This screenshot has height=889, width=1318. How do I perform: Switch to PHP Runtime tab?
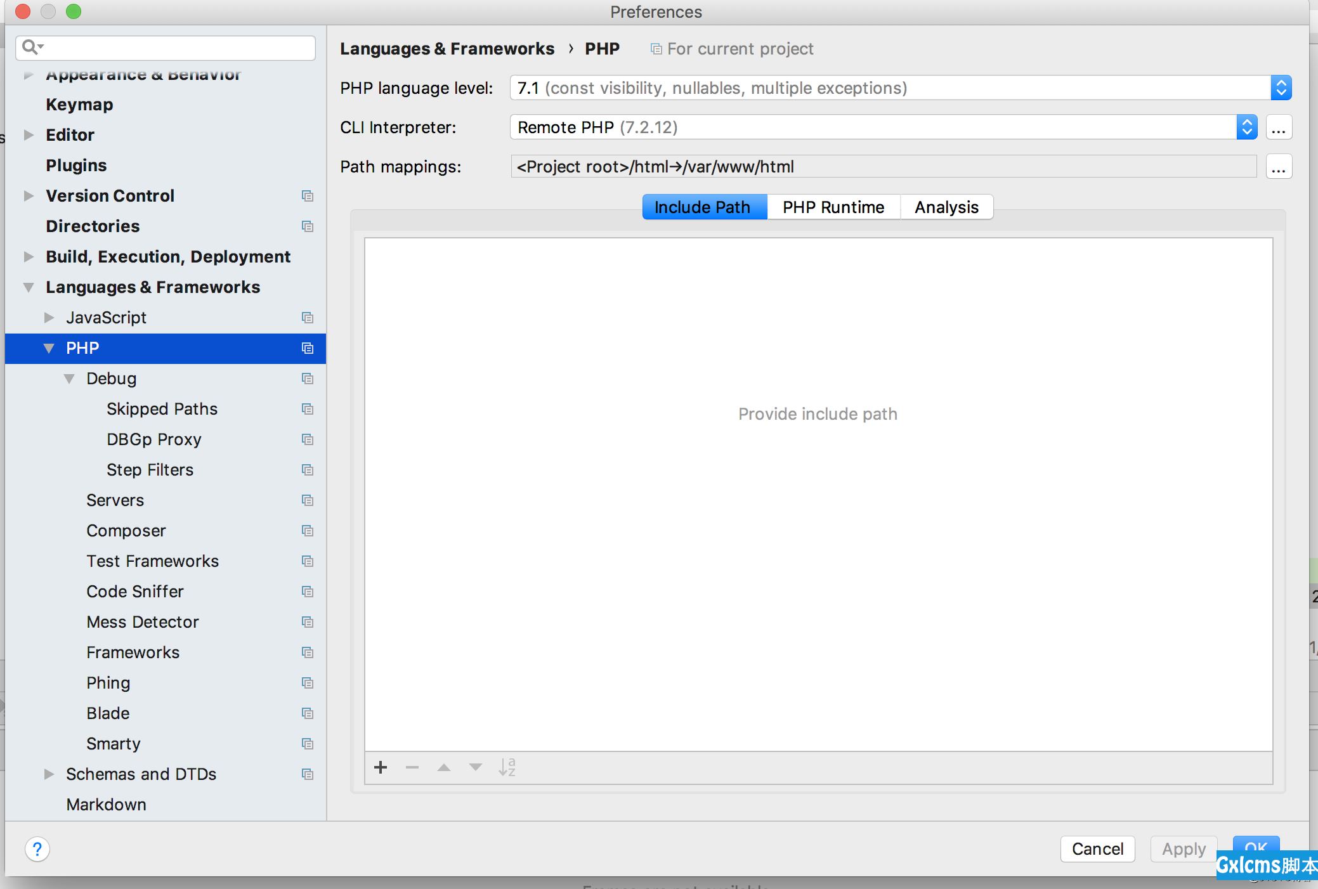(832, 206)
